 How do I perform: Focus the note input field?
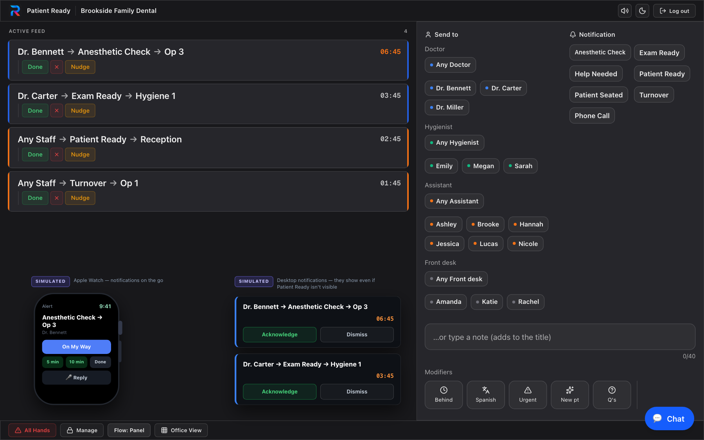560,337
